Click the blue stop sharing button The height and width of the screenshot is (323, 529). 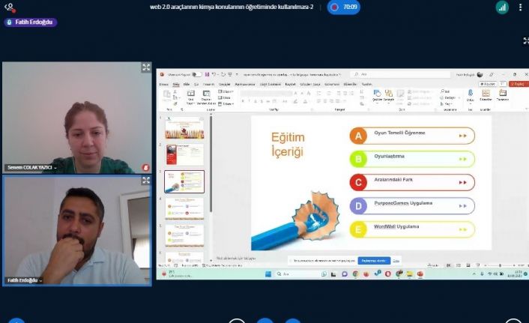(373, 260)
